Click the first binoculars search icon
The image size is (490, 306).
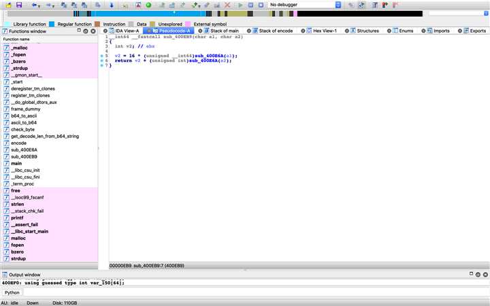(63, 5)
